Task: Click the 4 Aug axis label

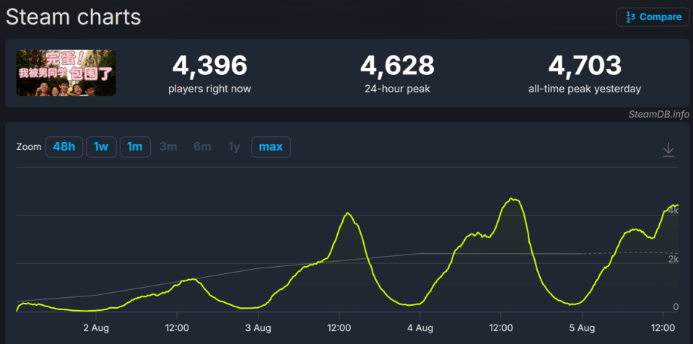Action: click(x=420, y=328)
